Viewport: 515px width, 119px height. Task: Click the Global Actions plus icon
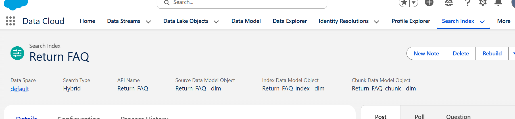[x=429, y=3]
